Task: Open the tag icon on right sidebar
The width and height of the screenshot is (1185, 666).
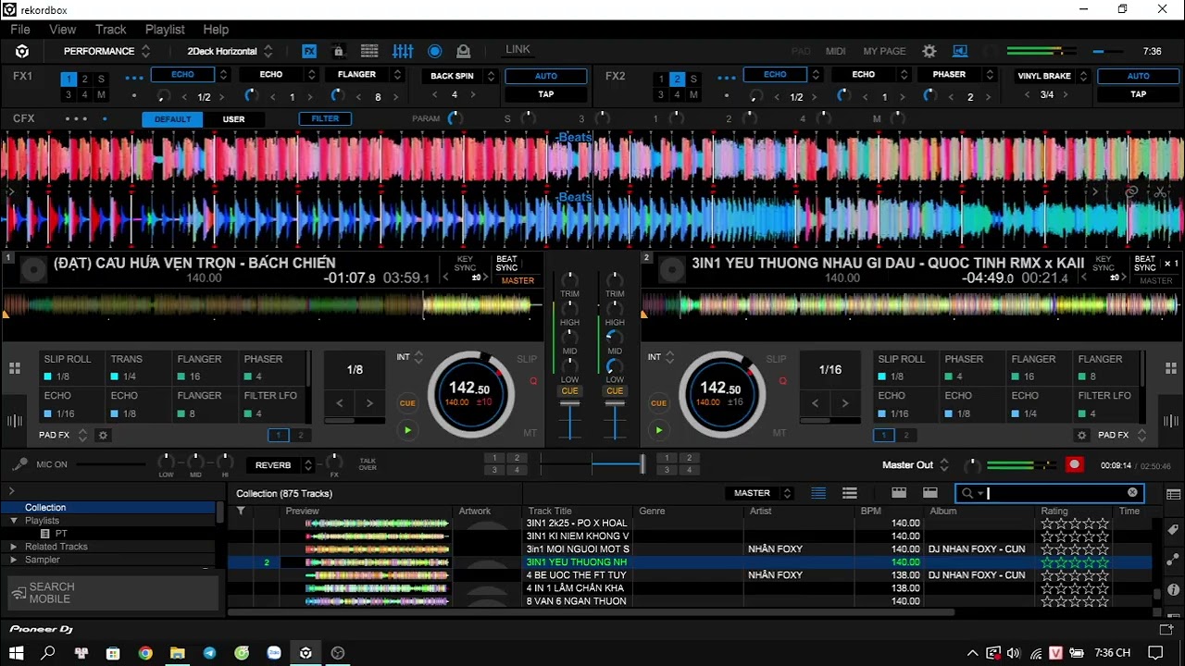Action: pyautogui.click(x=1174, y=528)
